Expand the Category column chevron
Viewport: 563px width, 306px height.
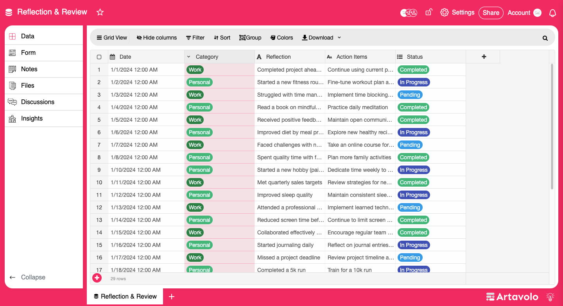tap(188, 57)
